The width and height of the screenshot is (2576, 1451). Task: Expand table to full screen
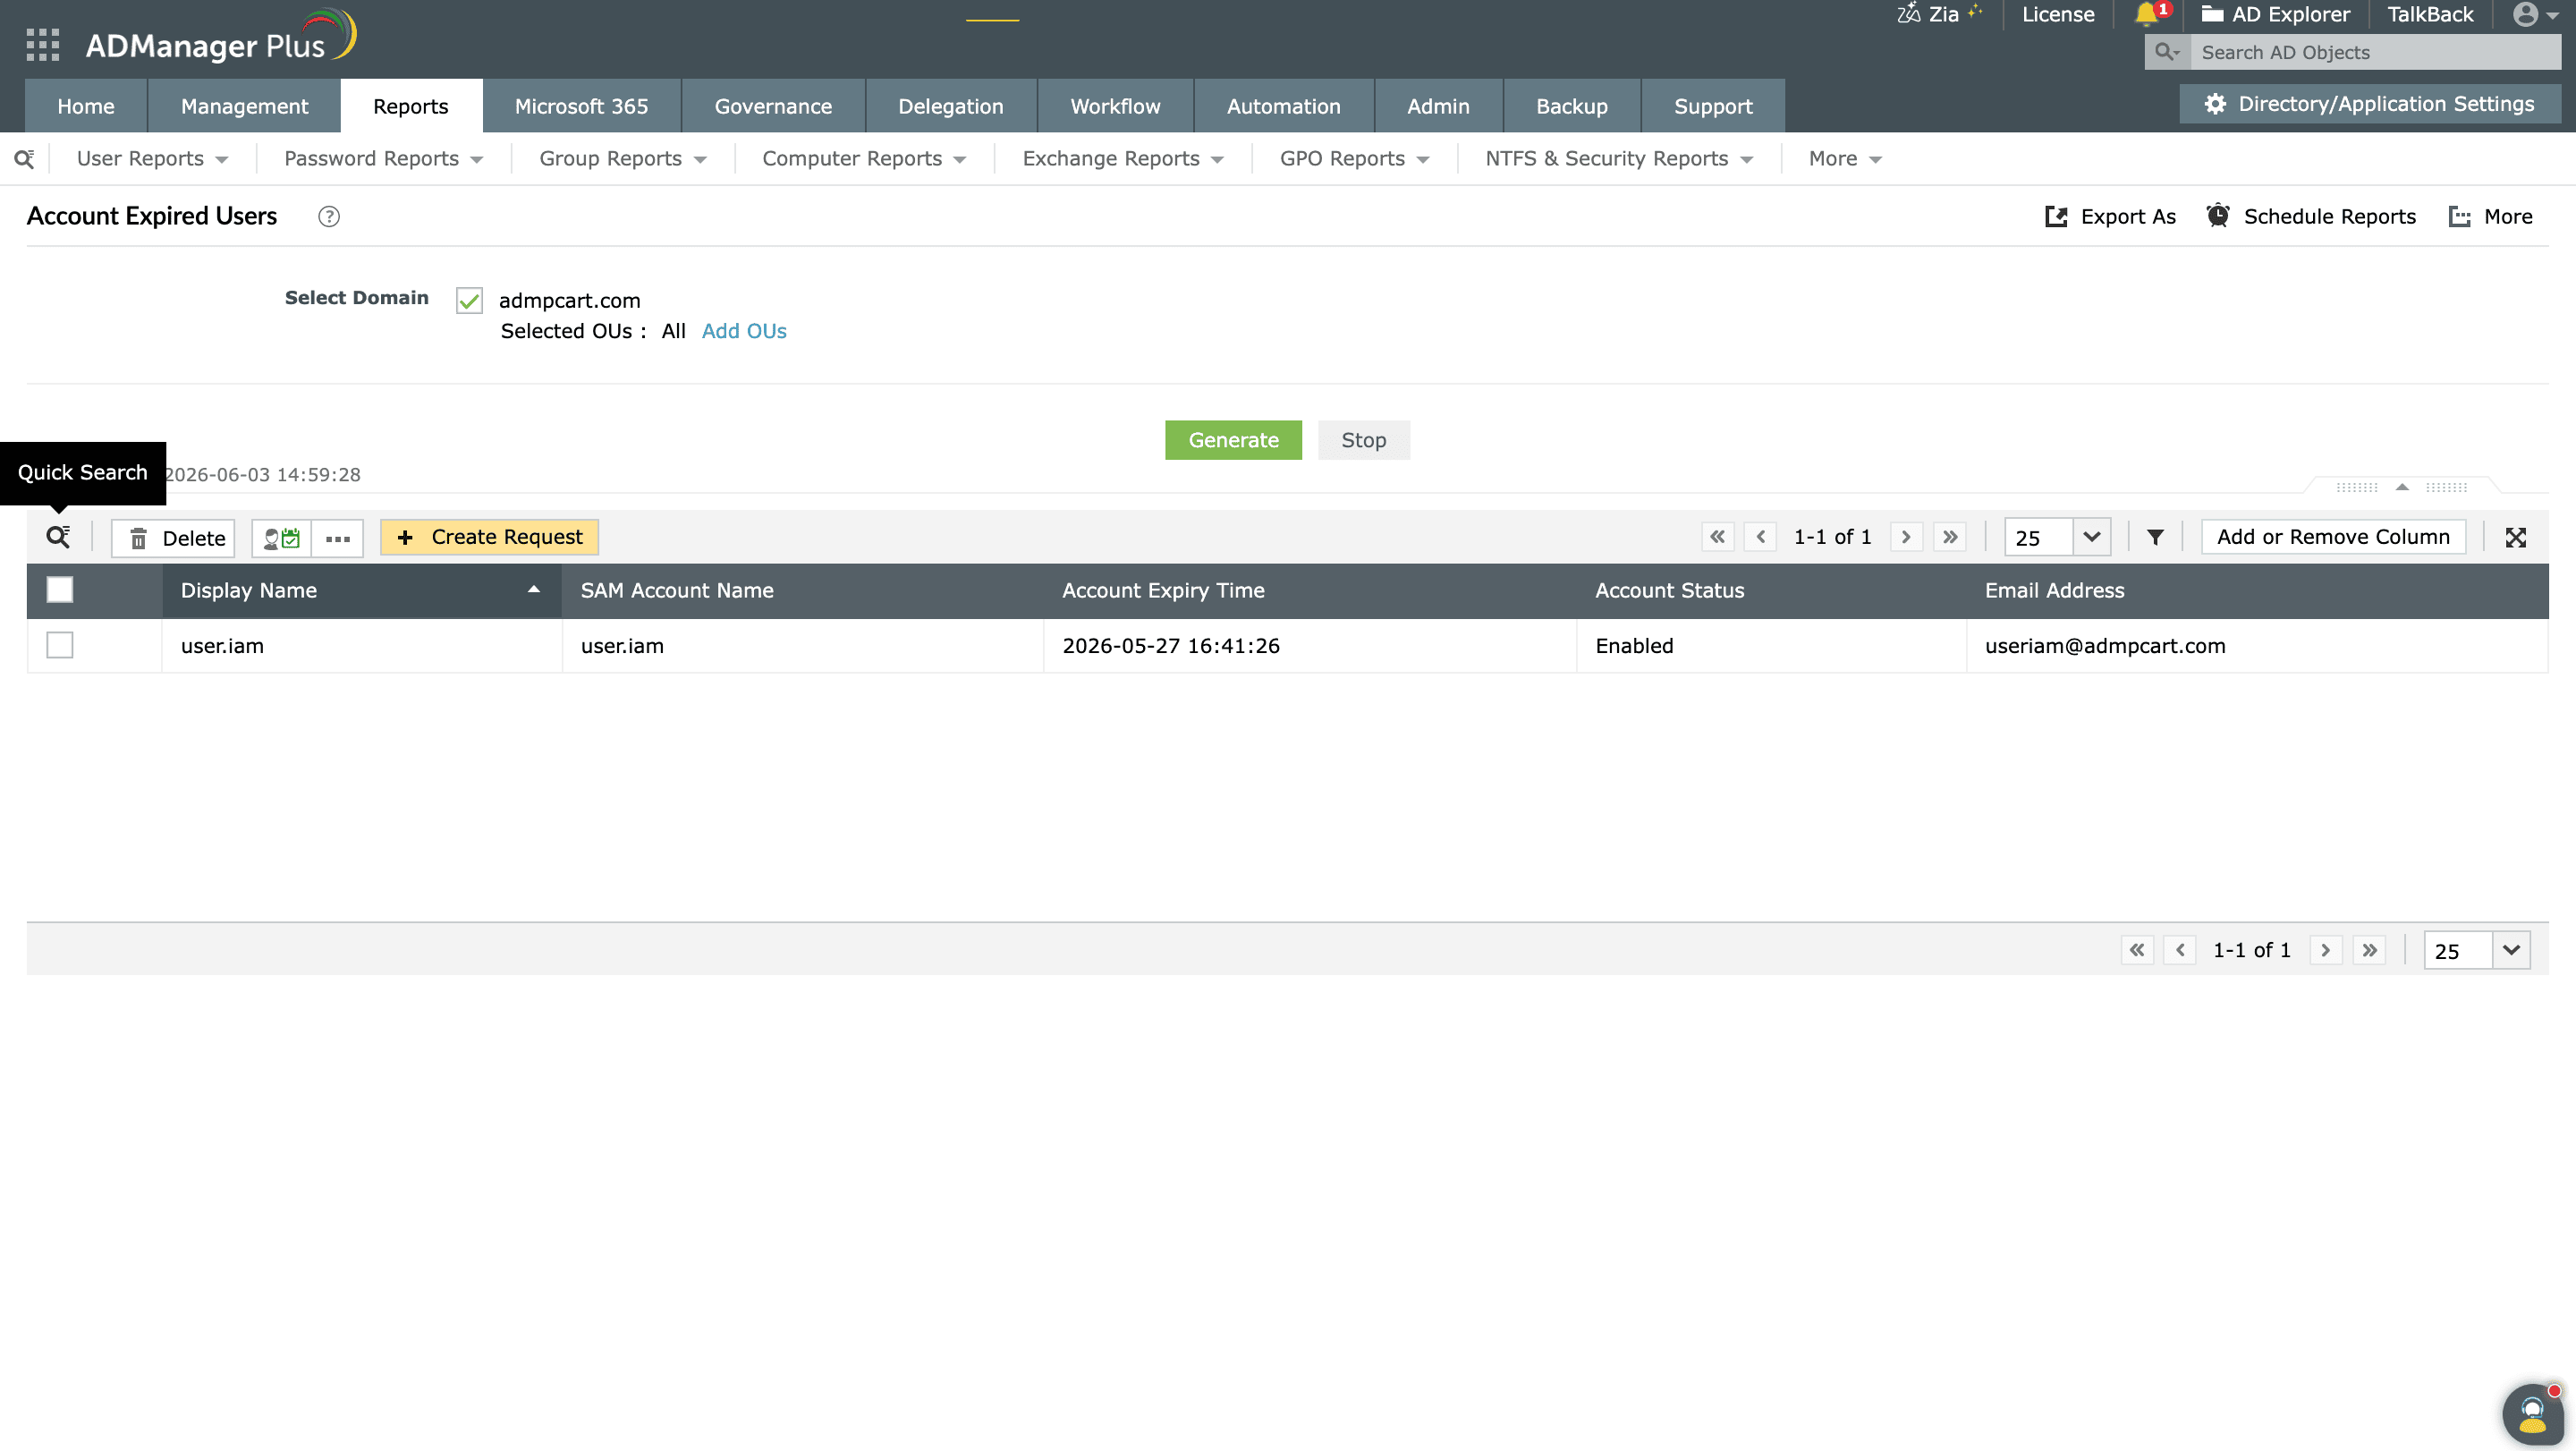2515,537
